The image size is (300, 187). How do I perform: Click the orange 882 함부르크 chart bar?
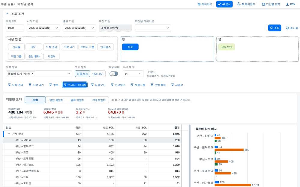229,150
